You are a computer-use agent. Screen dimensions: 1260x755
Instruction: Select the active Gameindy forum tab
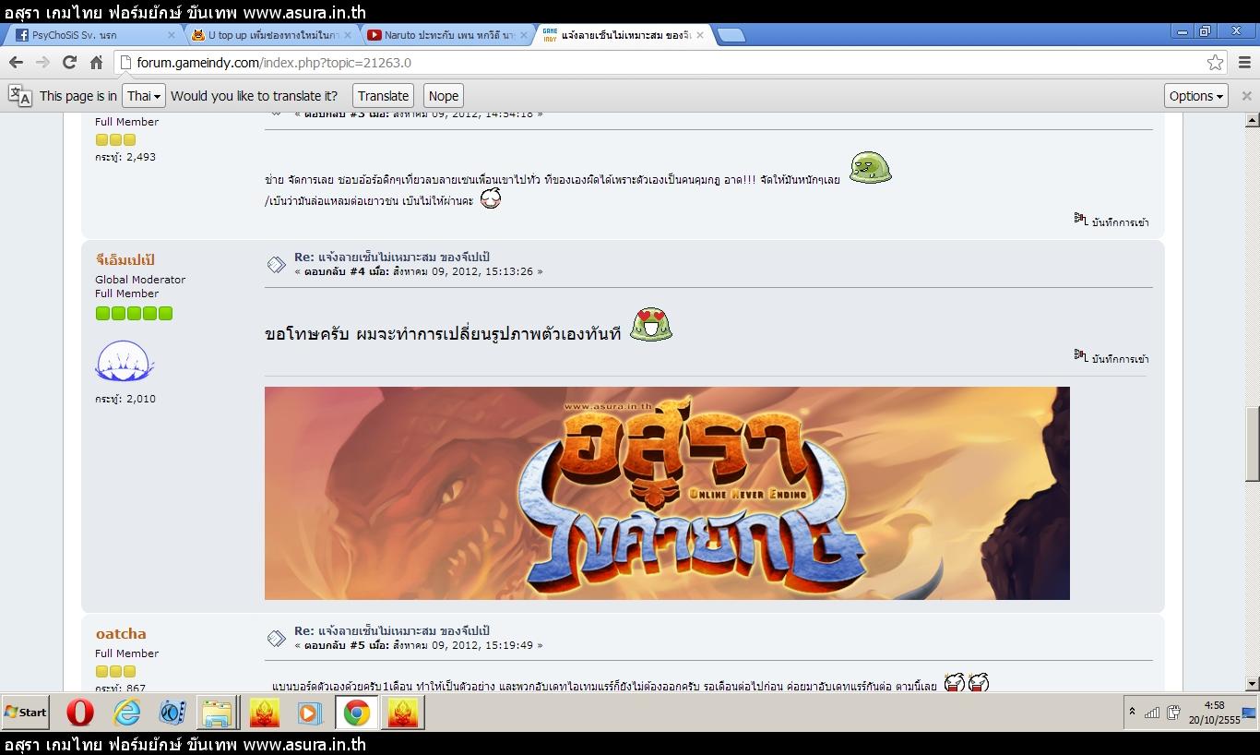[623, 35]
